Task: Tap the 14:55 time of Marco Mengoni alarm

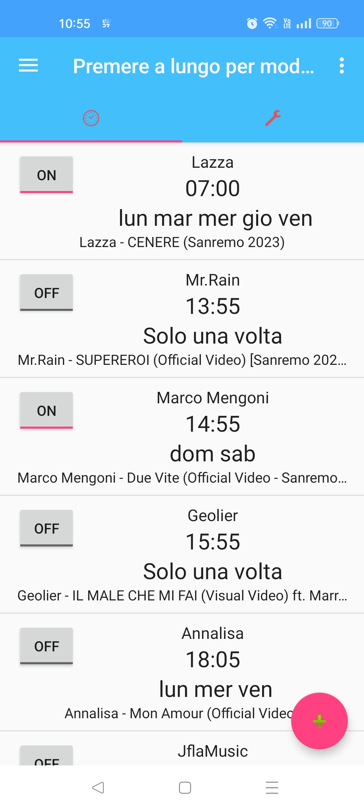Action: [213, 424]
